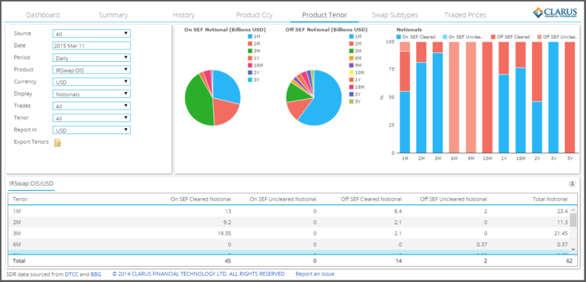Follow the DTCC data source link
This screenshot has width=586, height=282.
(x=72, y=274)
